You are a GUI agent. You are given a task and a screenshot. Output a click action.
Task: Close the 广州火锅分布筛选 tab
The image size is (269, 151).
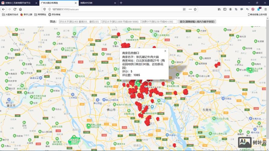tap(76, 3)
